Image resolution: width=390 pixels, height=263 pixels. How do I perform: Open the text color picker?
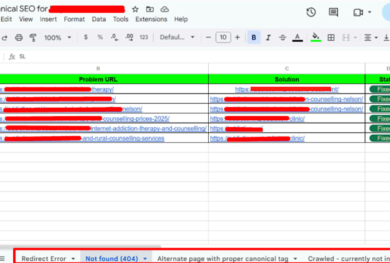(x=297, y=38)
